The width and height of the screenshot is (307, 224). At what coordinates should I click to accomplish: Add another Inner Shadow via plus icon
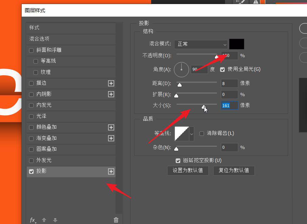tap(111, 94)
